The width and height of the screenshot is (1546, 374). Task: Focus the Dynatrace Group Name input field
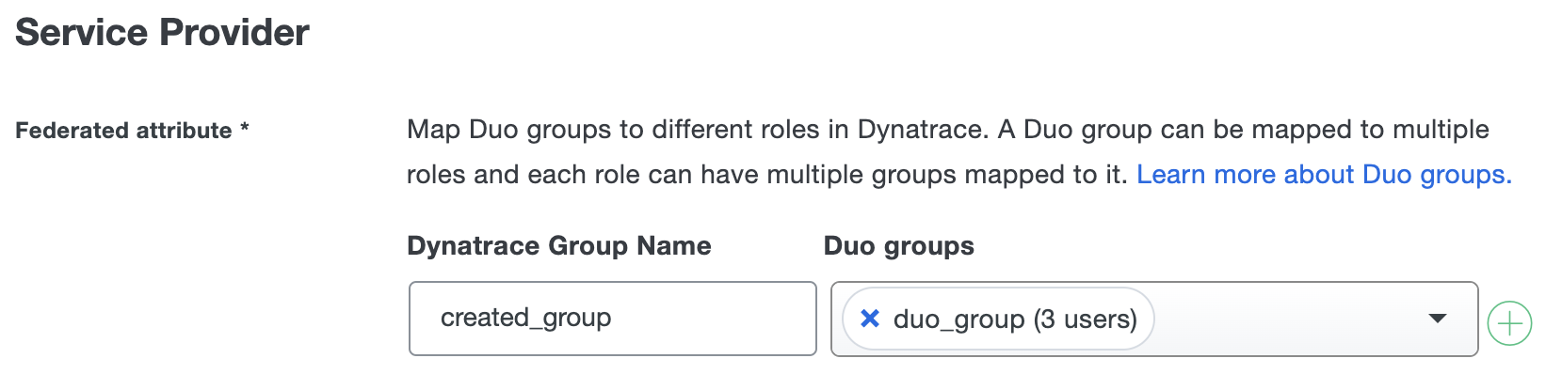click(x=612, y=319)
